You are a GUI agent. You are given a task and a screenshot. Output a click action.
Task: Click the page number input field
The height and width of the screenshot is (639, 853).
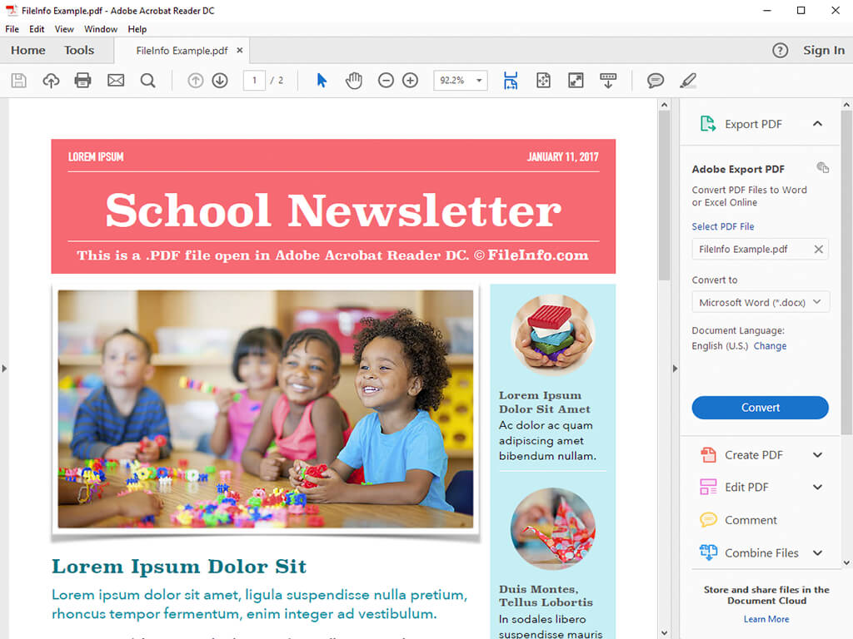[x=254, y=81]
